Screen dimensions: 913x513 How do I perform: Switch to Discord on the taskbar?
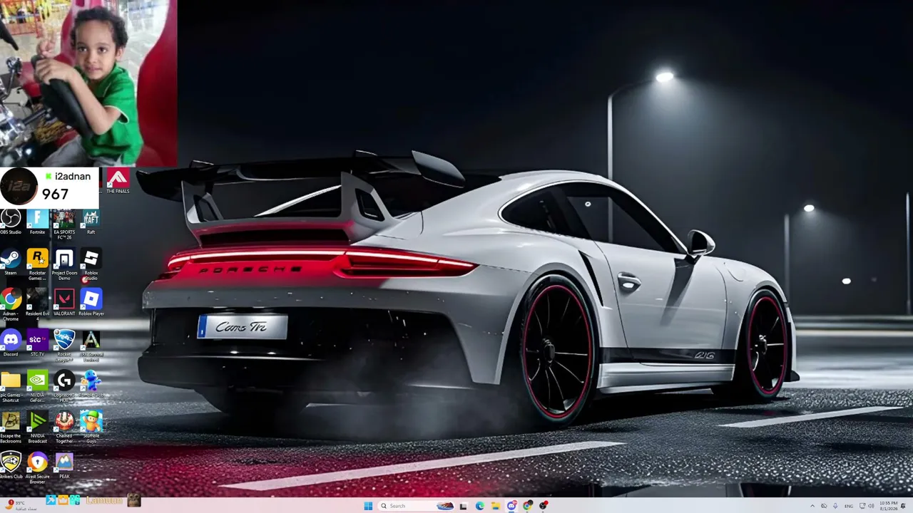(x=511, y=506)
